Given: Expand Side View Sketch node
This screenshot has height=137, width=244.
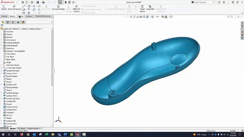Looking at the screenshot, I should tap(2, 65).
